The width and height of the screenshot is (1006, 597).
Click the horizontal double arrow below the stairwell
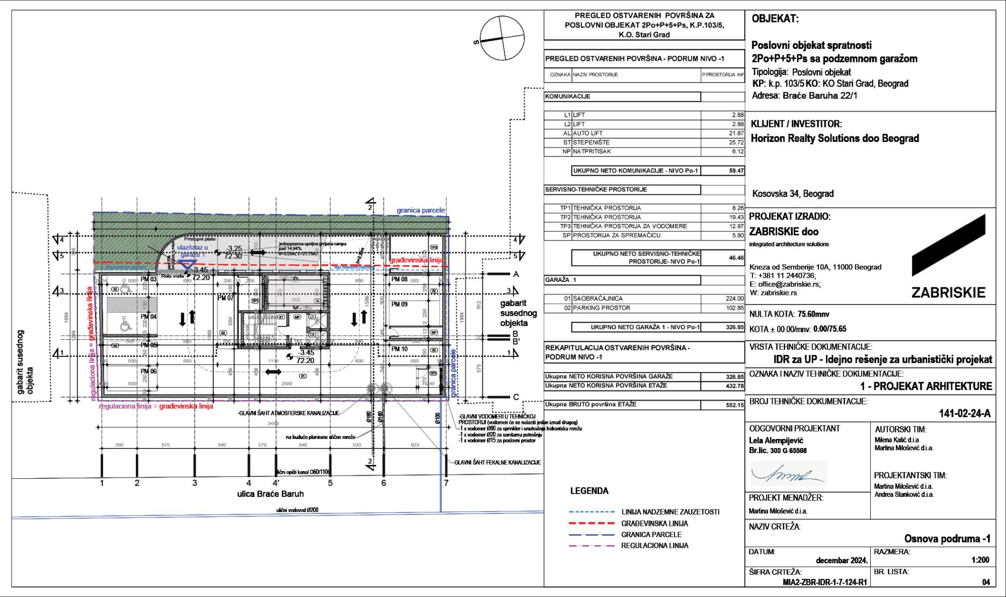tap(273, 371)
